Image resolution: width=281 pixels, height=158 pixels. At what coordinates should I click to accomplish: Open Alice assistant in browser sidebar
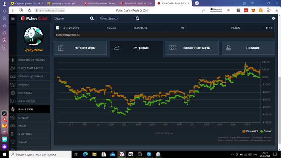click(4, 146)
